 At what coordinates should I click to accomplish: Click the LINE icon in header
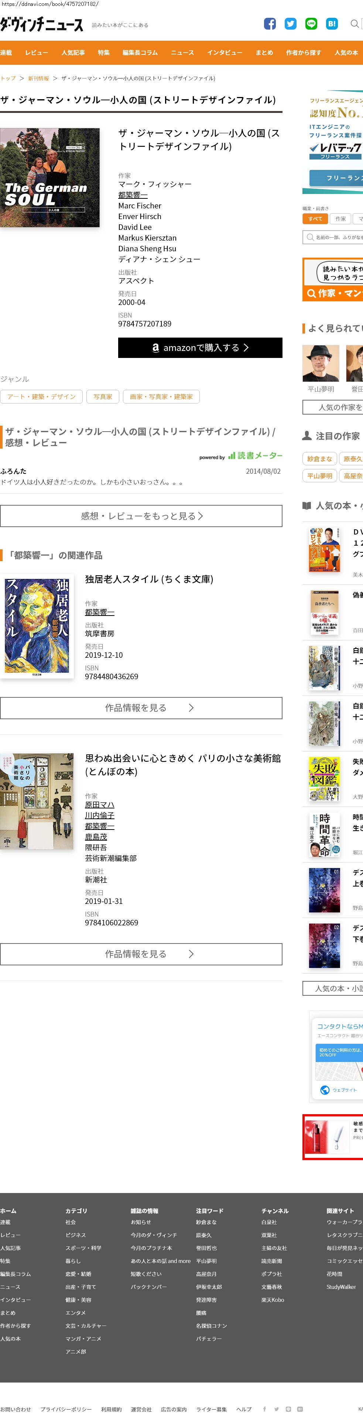311,24
